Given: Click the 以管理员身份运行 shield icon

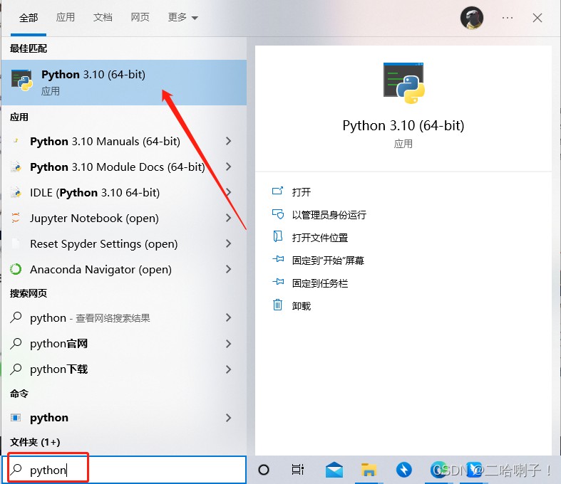Looking at the screenshot, I should (x=277, y=214).
